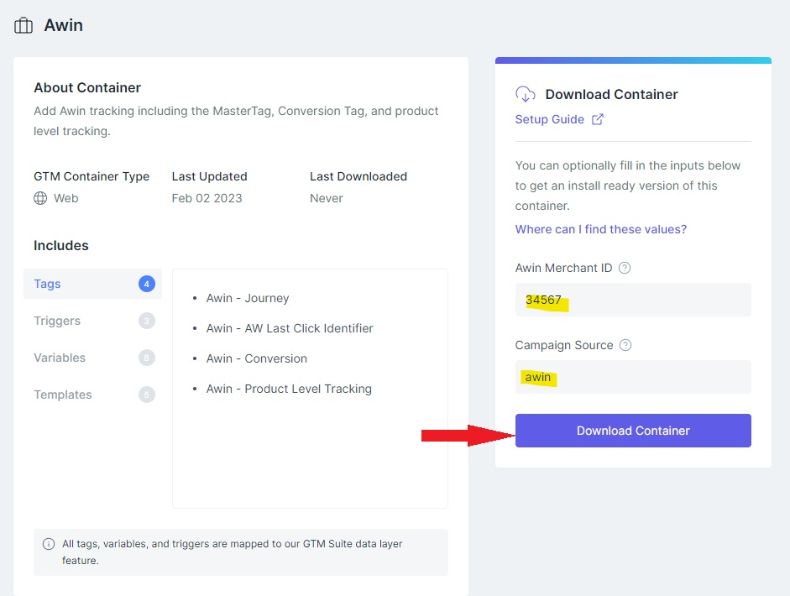
Task: Click the 'About Container' heading
Action: pos(87,87)
